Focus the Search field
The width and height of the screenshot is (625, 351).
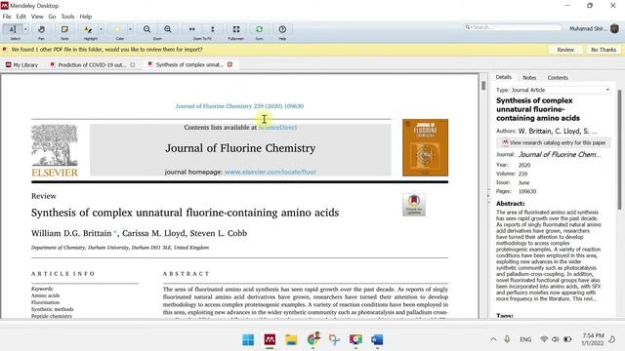click(513, 27)
